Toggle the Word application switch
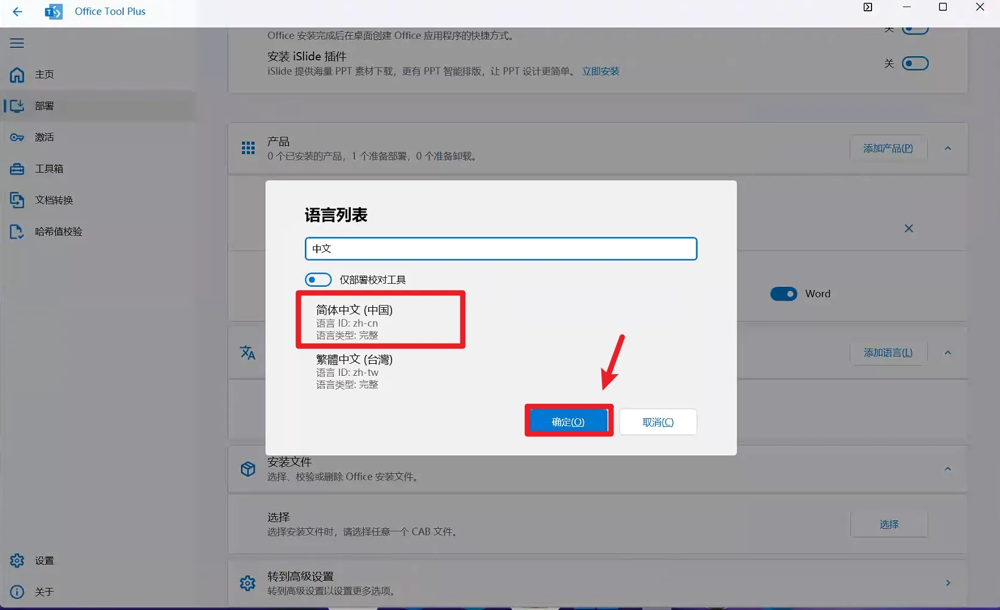Viewport: 1000px width, 610px height. pos(784,294)
